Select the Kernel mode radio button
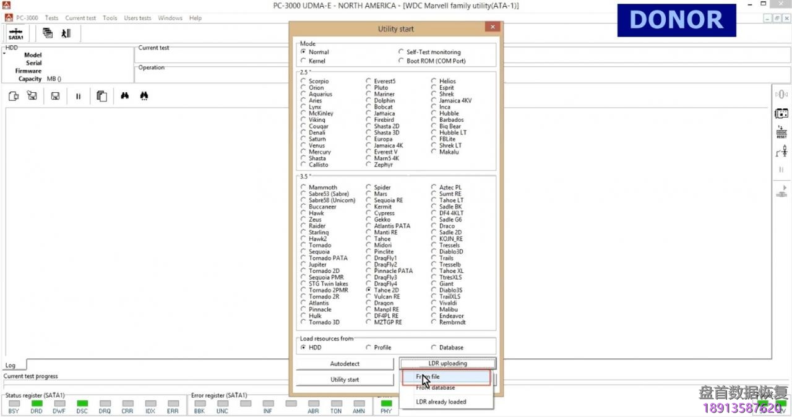This screenshot has width=792, height=417. tap(303, 61)
